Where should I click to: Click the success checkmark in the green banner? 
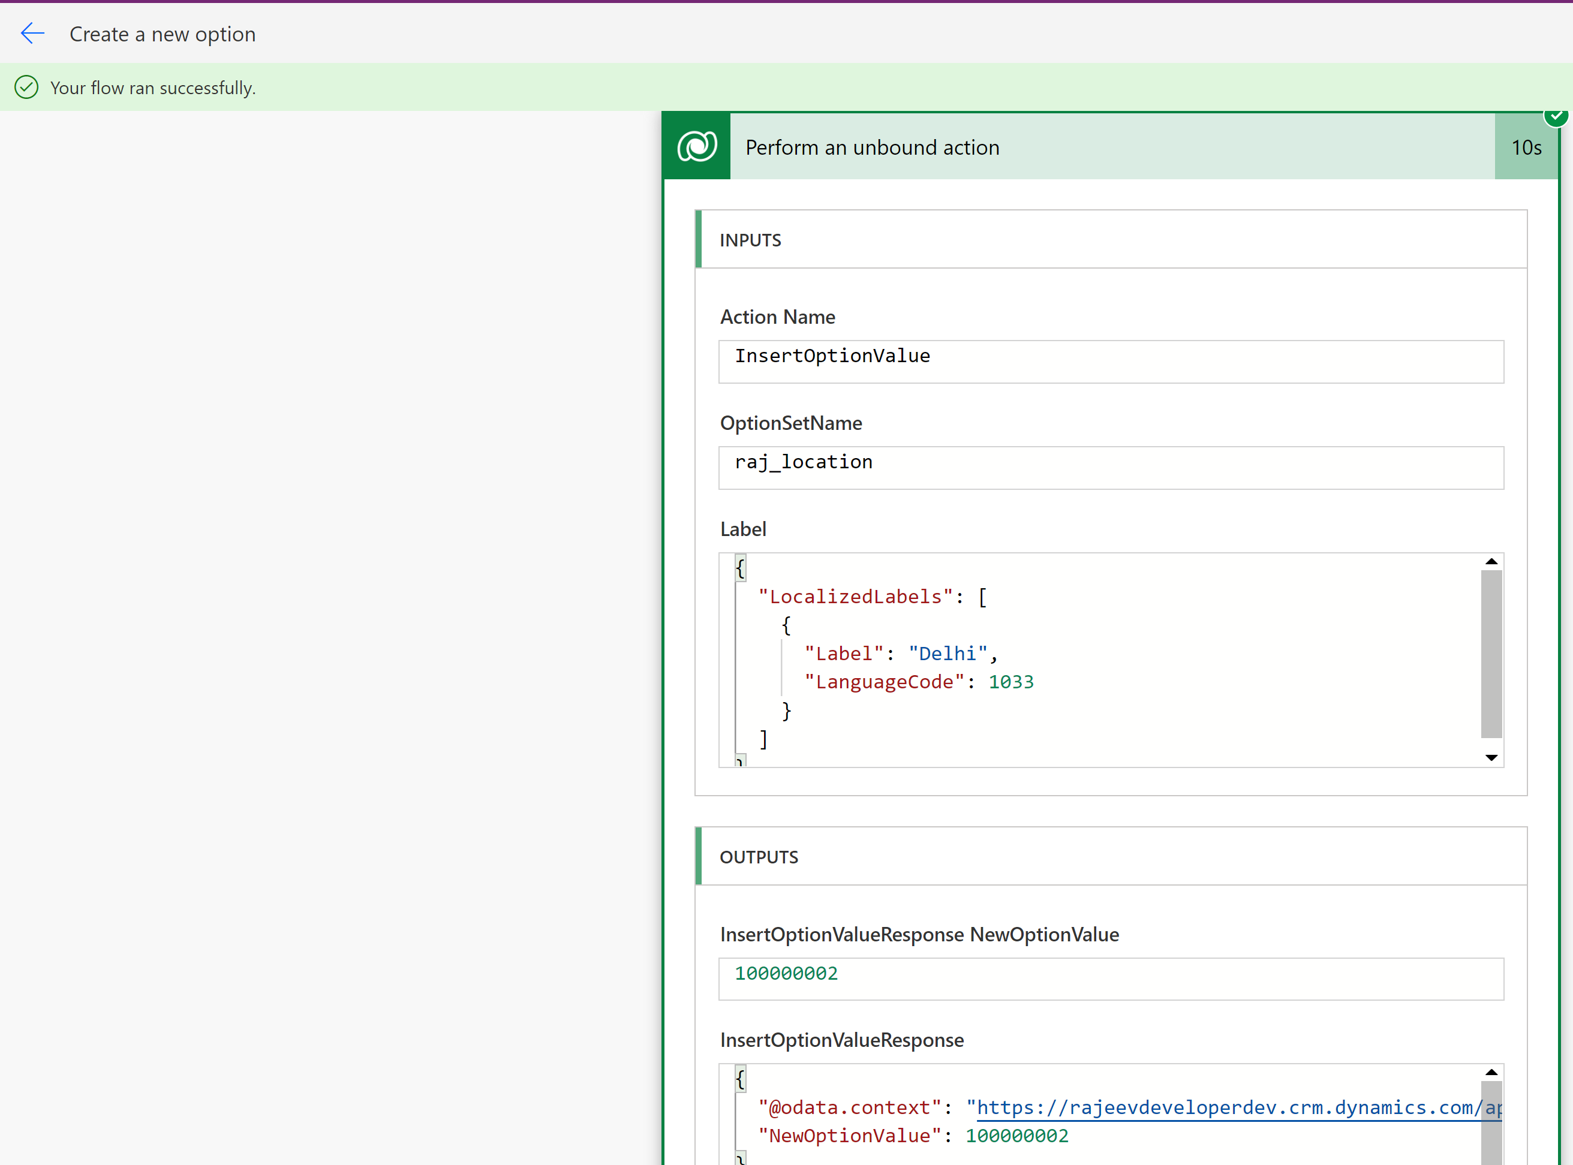point(26,87)
